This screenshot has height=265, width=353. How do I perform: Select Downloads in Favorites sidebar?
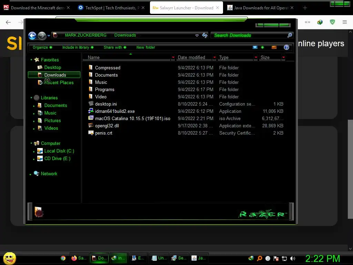click(x=54, y=75)
